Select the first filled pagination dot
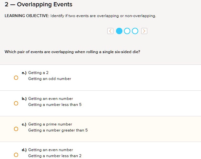Screen dimensions: 201x159 (x=119, y=31)
